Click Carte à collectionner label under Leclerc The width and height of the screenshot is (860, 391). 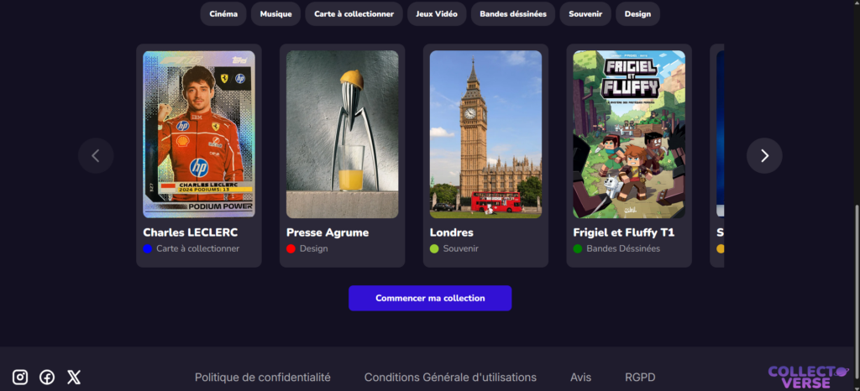coord(198,248)
